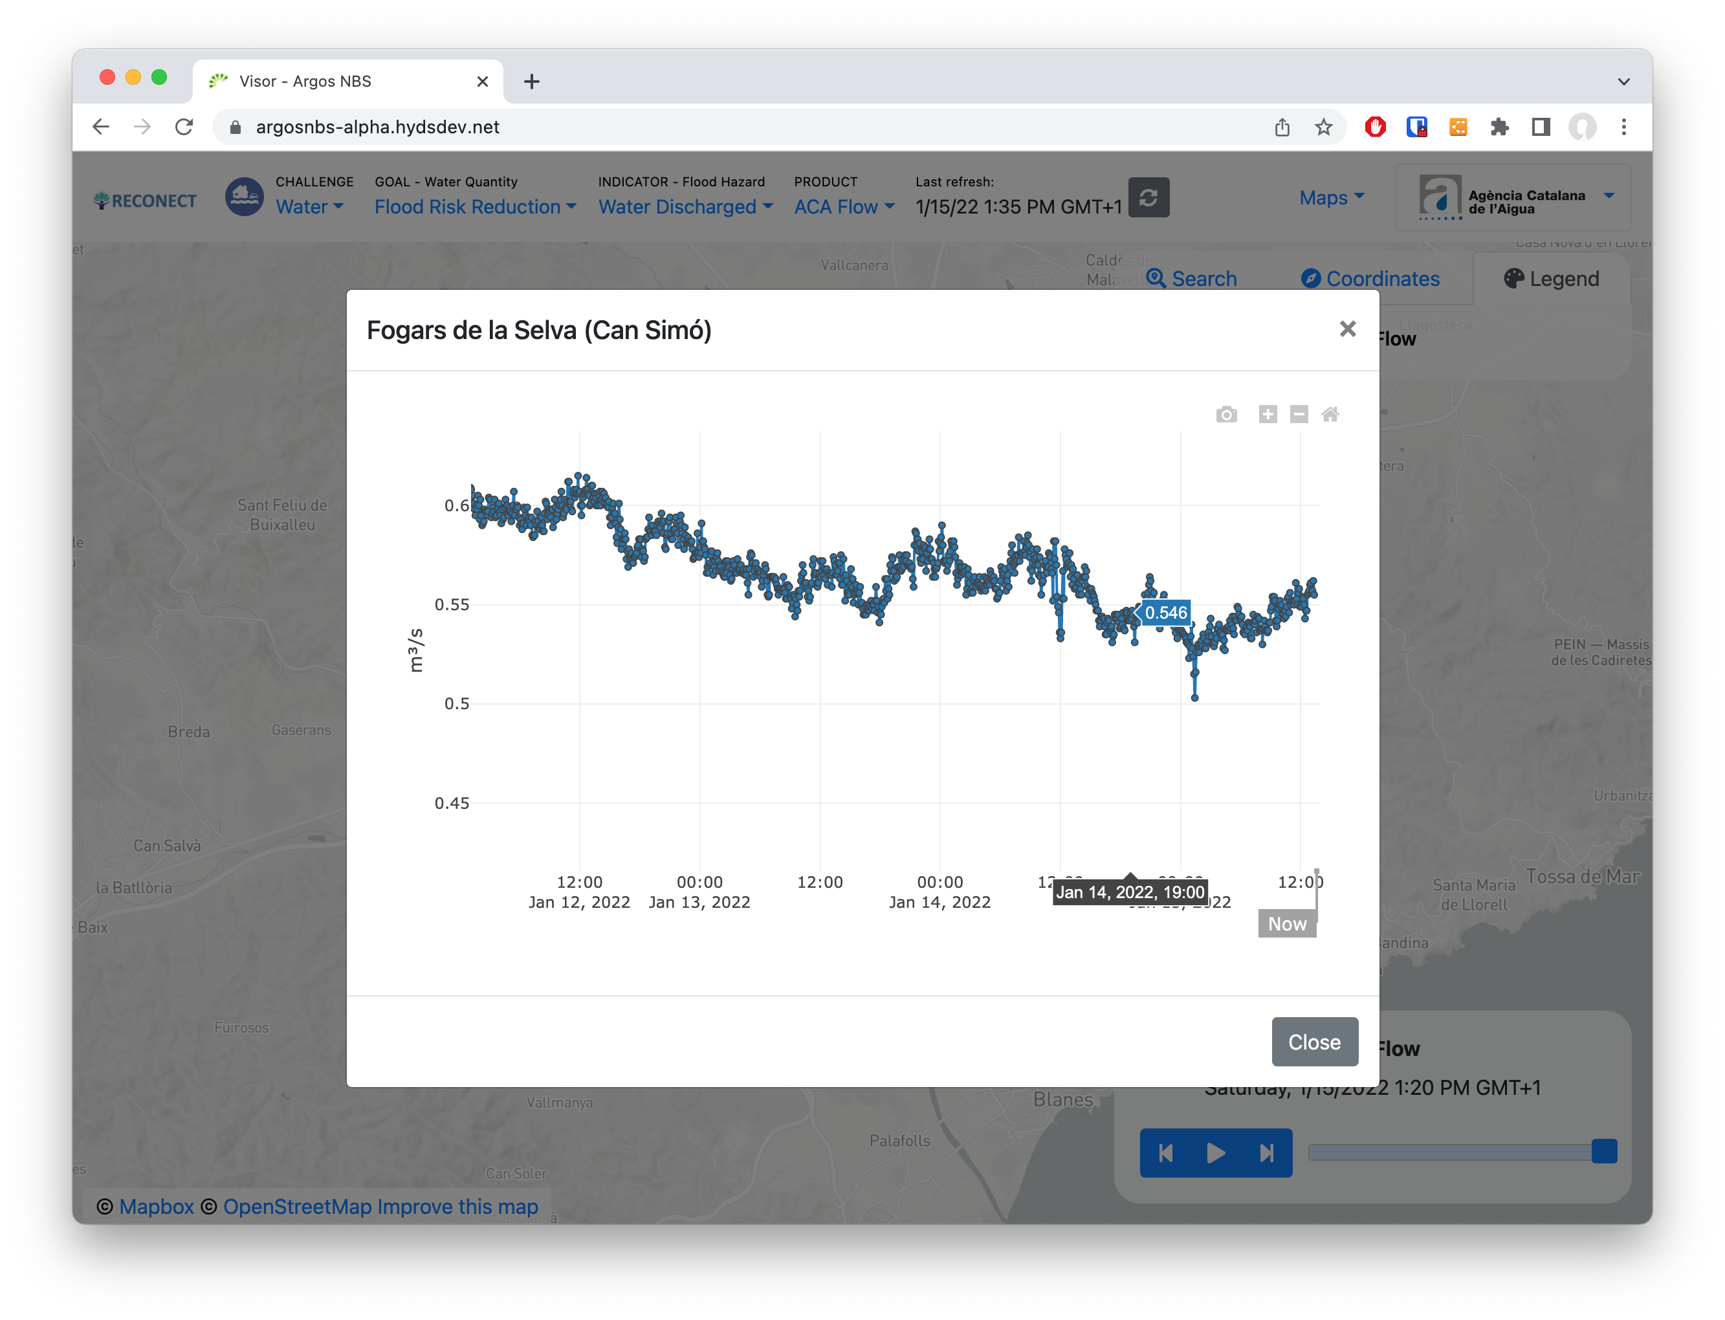Viewport: 1725px width, 1320px height.
Task: Open the Extensions puzzle piece menu
Action: [1500, 127]
